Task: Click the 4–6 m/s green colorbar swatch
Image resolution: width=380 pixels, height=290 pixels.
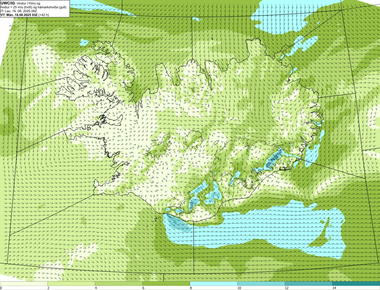Action: click(119, 283)
